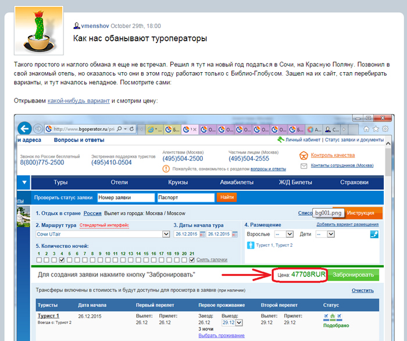This screenshot has width=407, height=341.
Task: Click the blue pen edit icon in Размещение
Action: point(374,235)
